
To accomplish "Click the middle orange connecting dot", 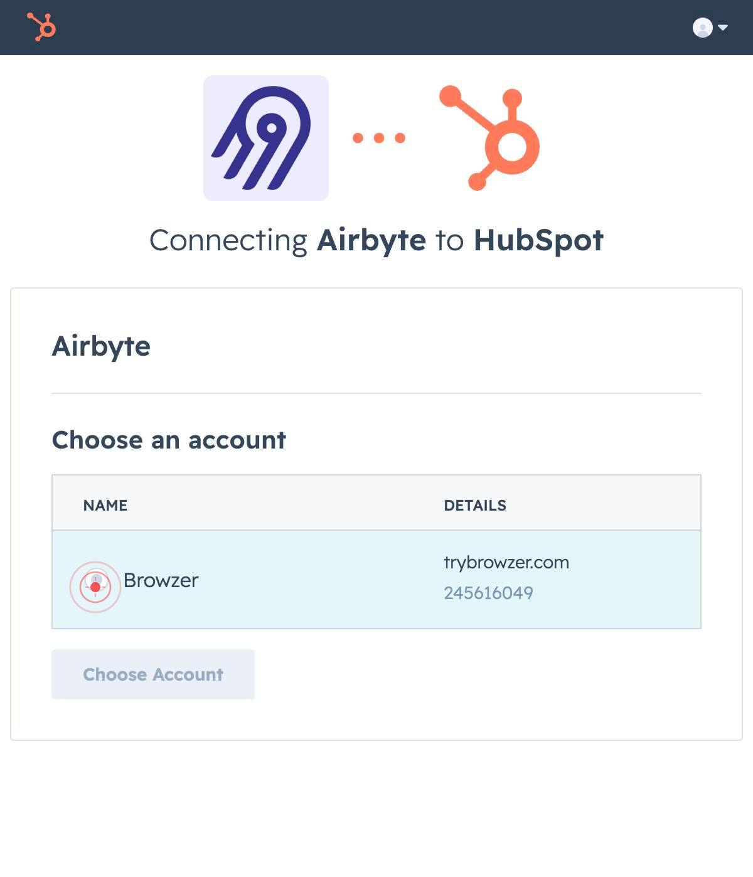I will pos(379,138).
